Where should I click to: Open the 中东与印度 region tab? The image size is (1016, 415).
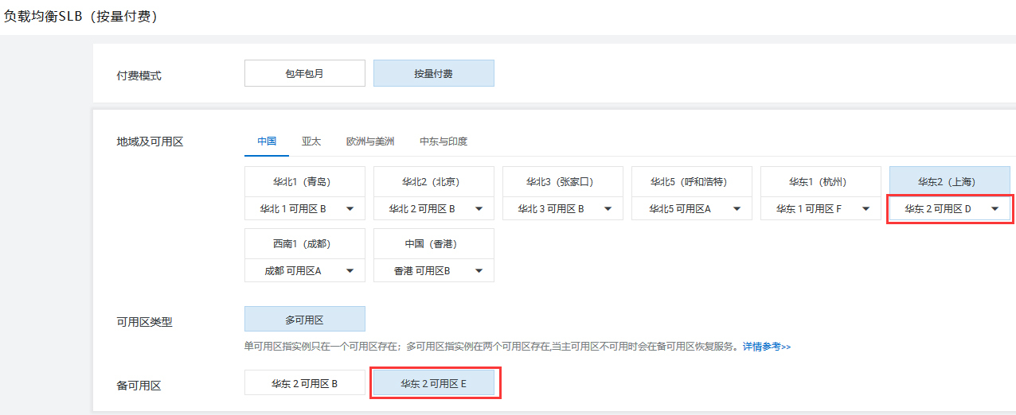[443, 142]
